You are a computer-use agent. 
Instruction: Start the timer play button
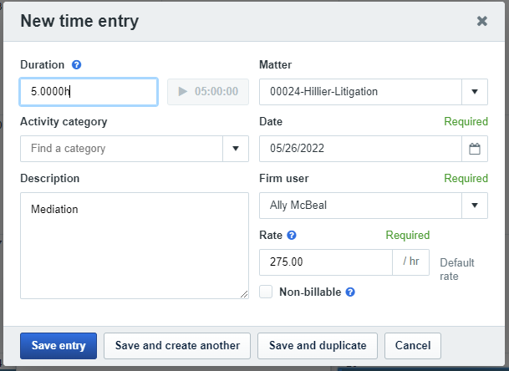(183, 91)
